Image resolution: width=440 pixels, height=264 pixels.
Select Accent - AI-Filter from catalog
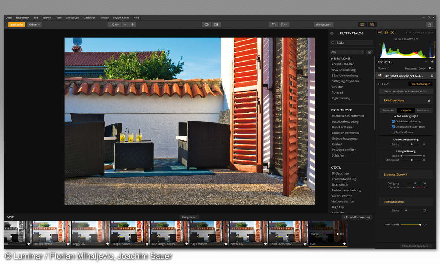point(343,64)
